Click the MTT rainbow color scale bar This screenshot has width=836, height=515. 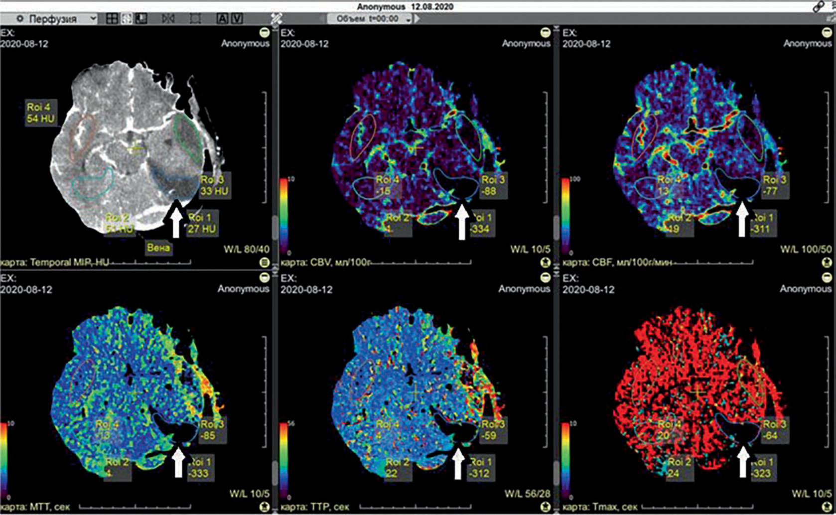(3, 460)
